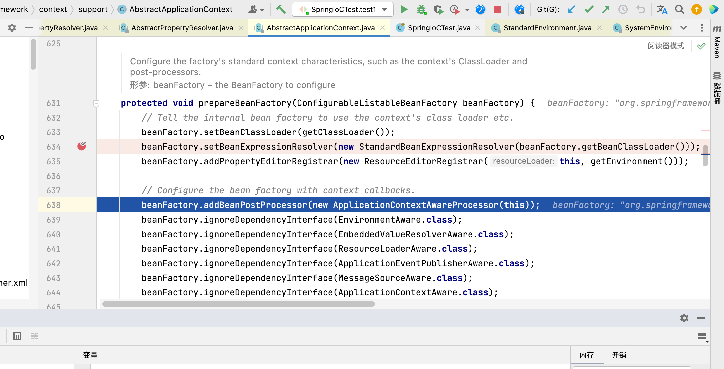Click EnvironmentAware in line 639
724x369 pixels.
[x=380, y=220]
